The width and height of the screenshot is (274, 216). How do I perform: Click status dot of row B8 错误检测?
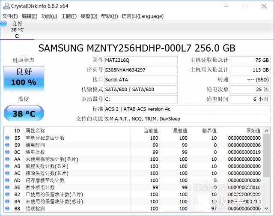[7, 208]
